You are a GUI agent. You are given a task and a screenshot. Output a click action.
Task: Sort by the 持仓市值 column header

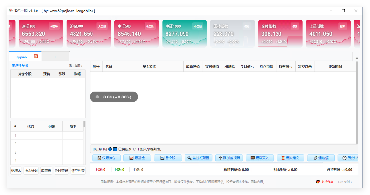266,67
